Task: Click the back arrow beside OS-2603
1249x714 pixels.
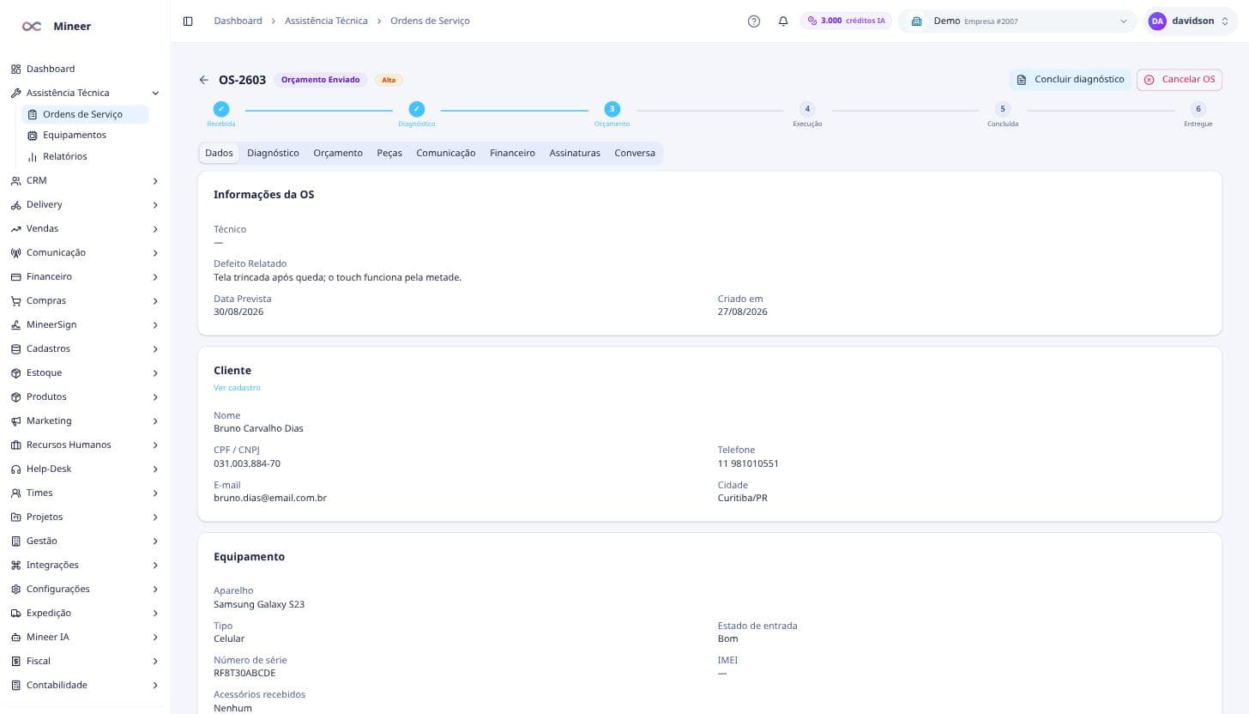Action: point(203,80)
